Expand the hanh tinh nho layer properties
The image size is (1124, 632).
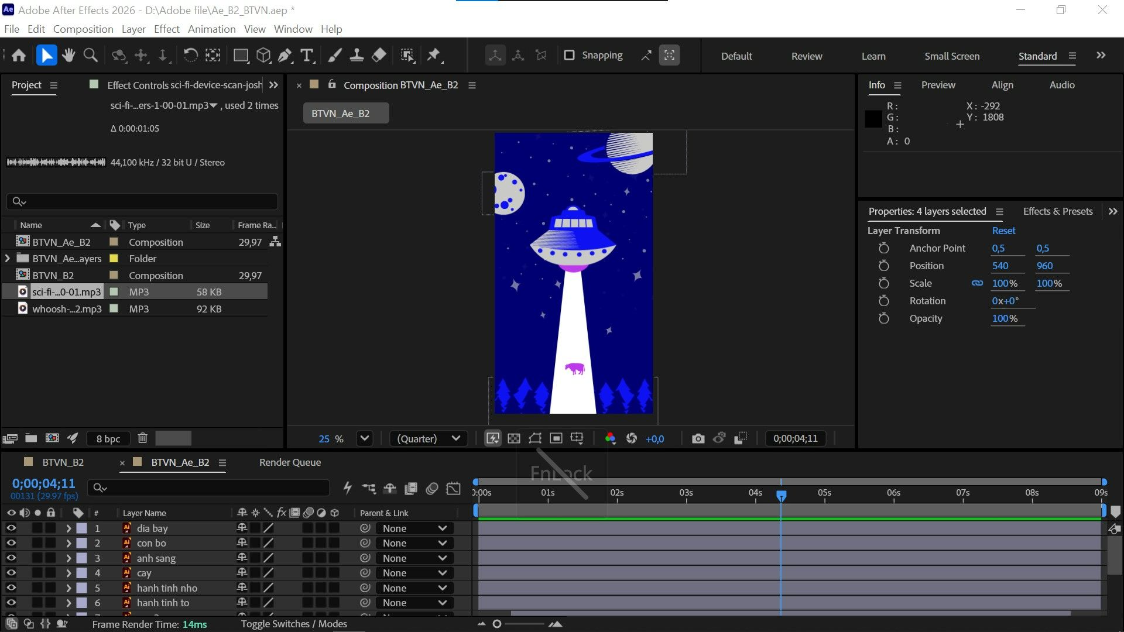coord(68,588)
